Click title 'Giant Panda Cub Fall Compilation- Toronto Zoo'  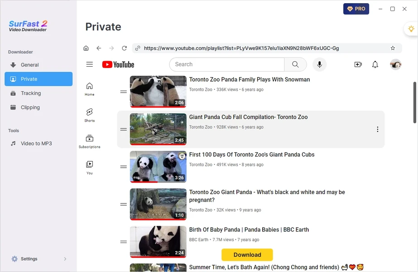pyautogui.click(x=249, y=117)
